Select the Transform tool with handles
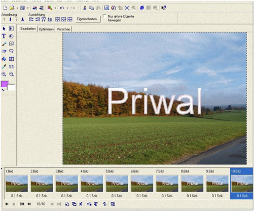 [x=11, y=59]
